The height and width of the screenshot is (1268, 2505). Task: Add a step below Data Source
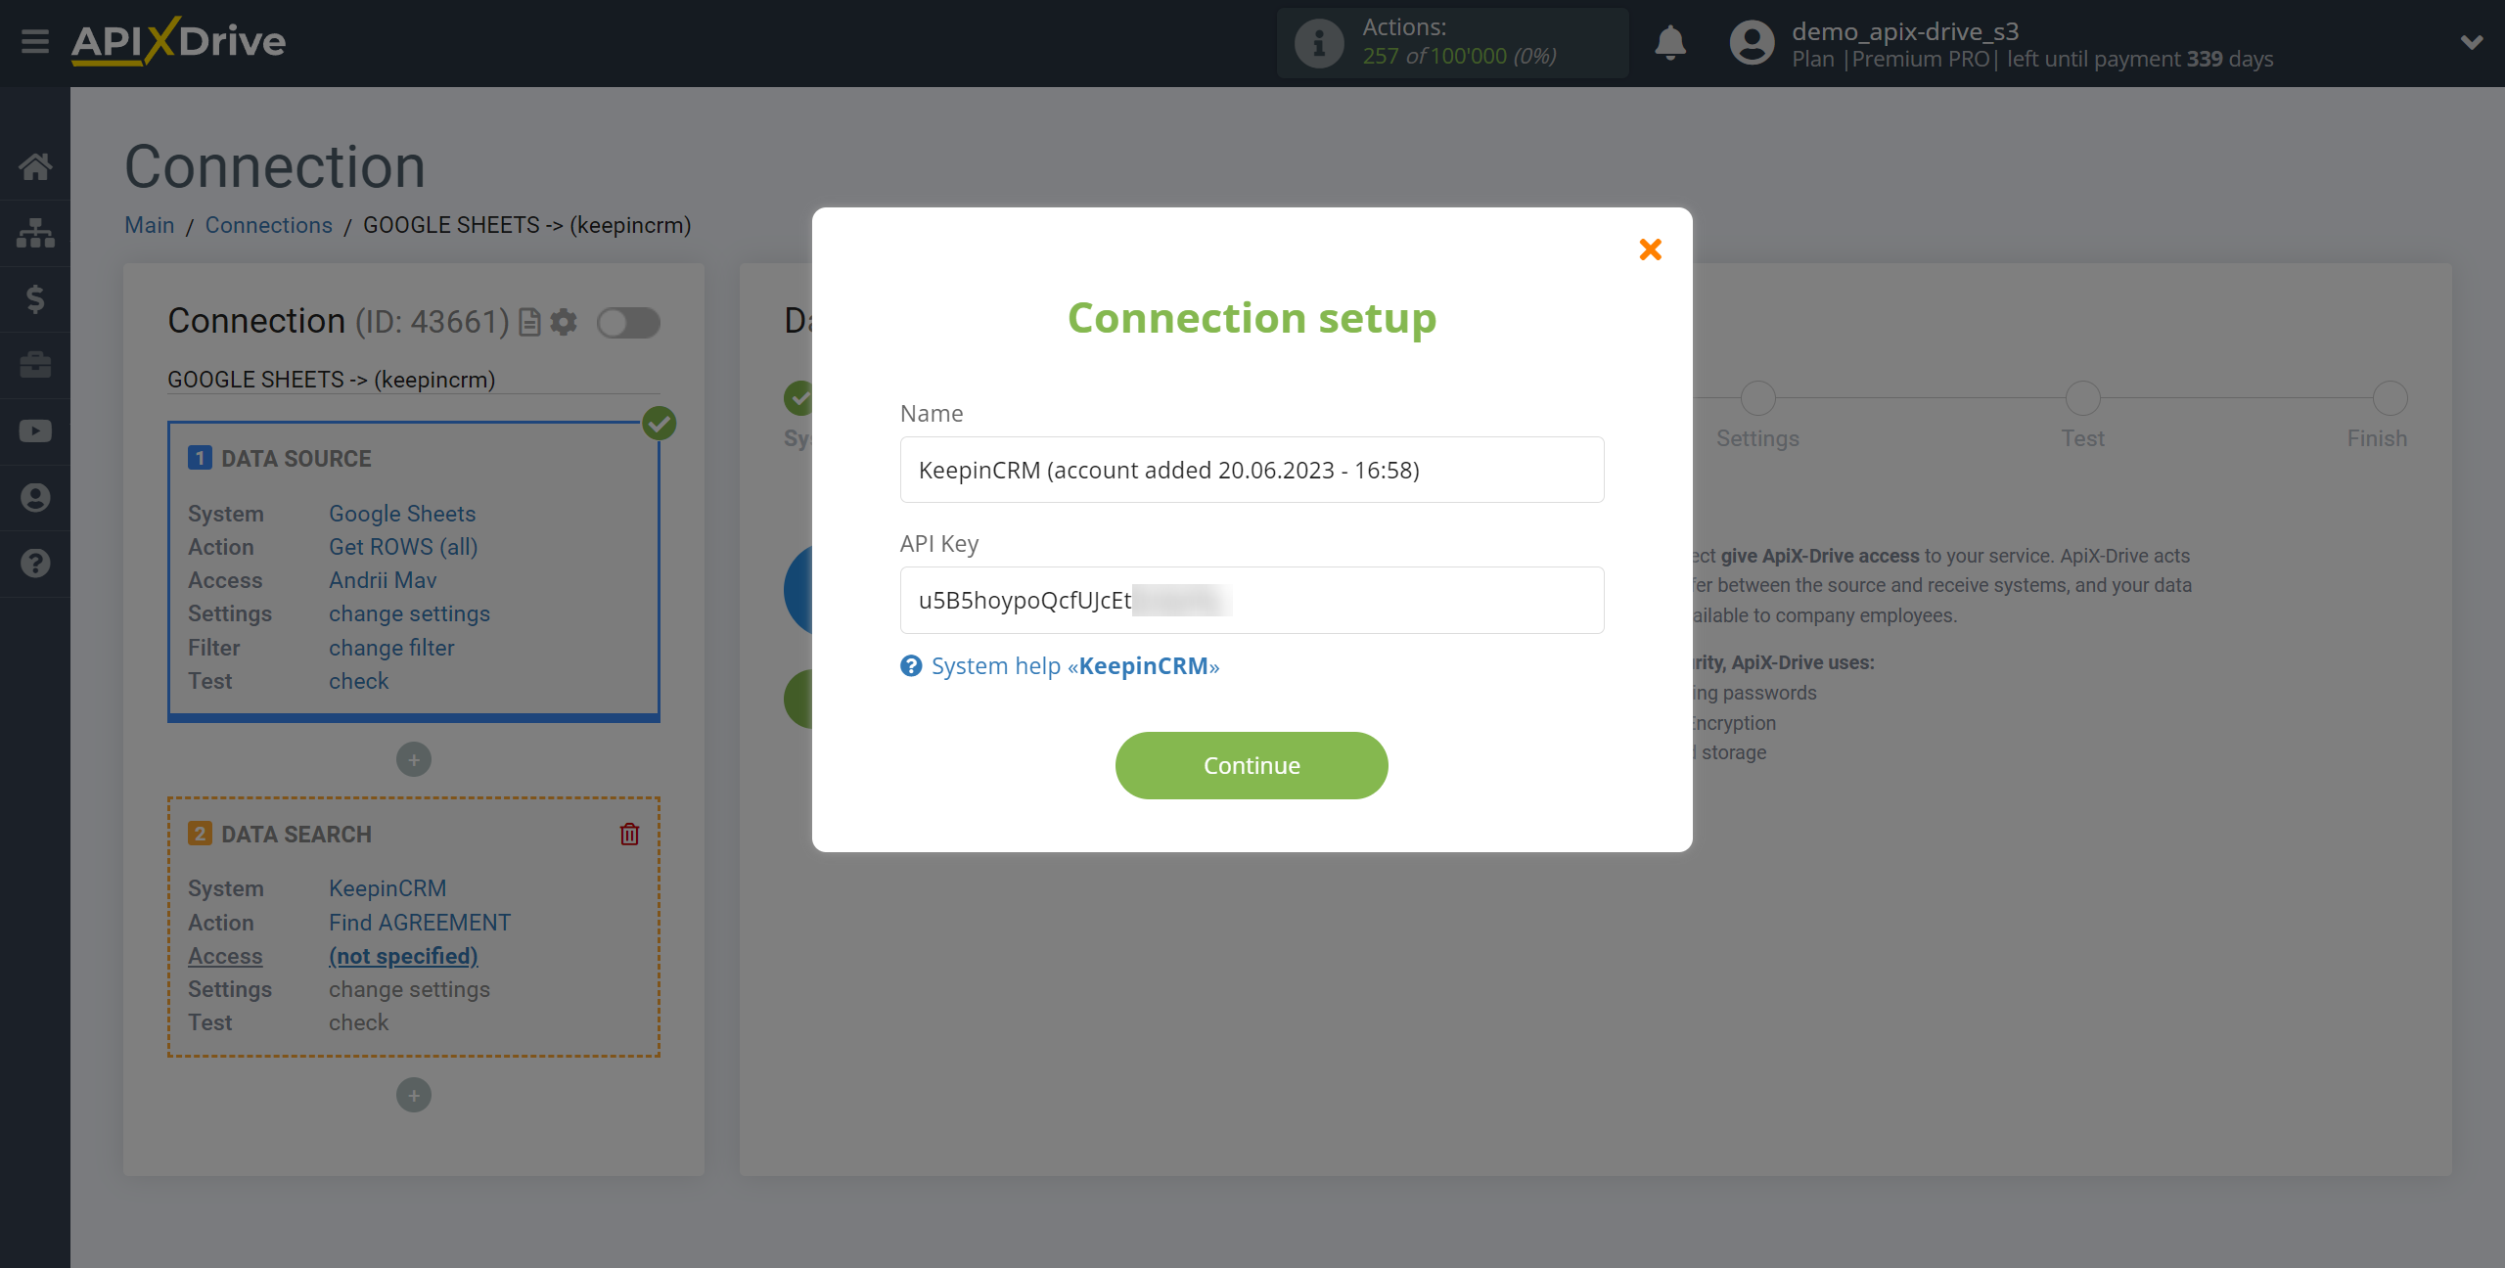click(414, 760)
